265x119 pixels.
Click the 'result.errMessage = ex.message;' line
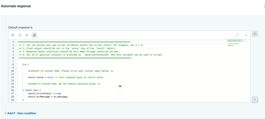pos(48,97)
